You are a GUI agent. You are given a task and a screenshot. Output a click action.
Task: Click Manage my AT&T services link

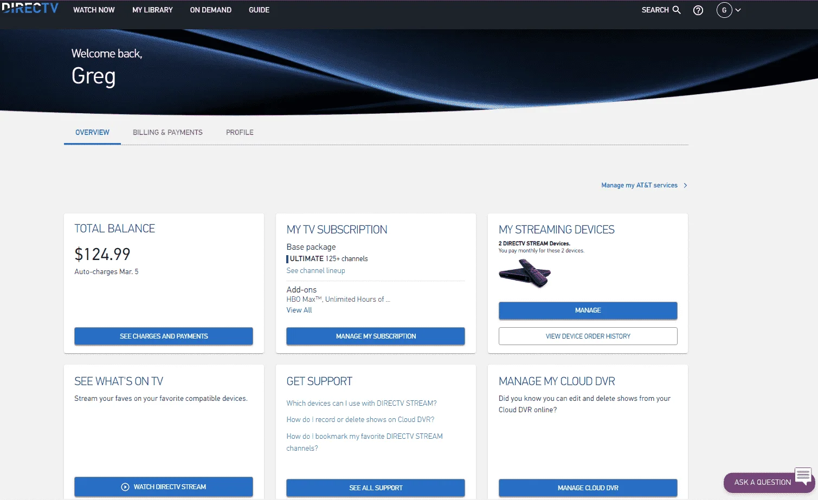click(x=644, y=185)
